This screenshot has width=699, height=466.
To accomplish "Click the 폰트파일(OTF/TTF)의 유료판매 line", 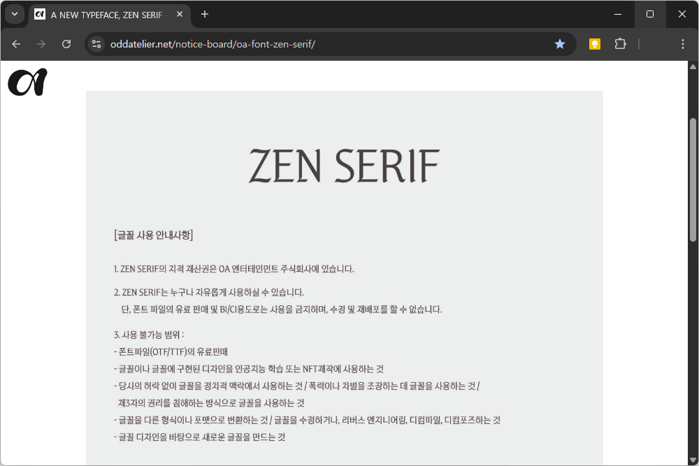I will click(x=171, y=352).
